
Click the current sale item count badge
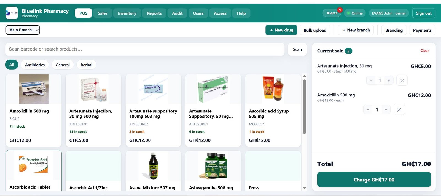click(348, 51)
